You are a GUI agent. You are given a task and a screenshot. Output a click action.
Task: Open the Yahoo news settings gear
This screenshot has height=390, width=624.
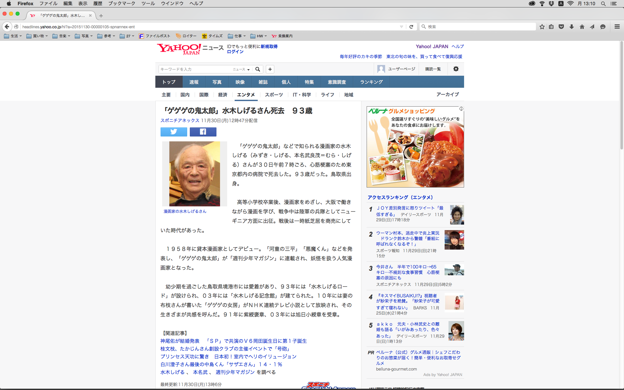click(x=456, y=69)
